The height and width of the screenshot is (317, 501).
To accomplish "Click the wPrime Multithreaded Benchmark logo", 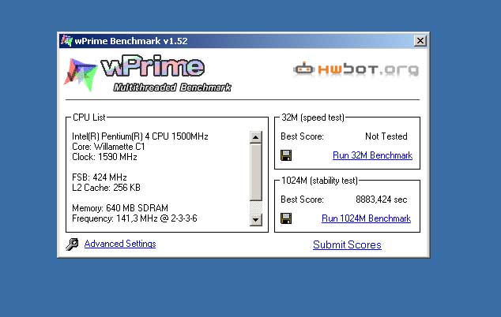I will [148, 73].
